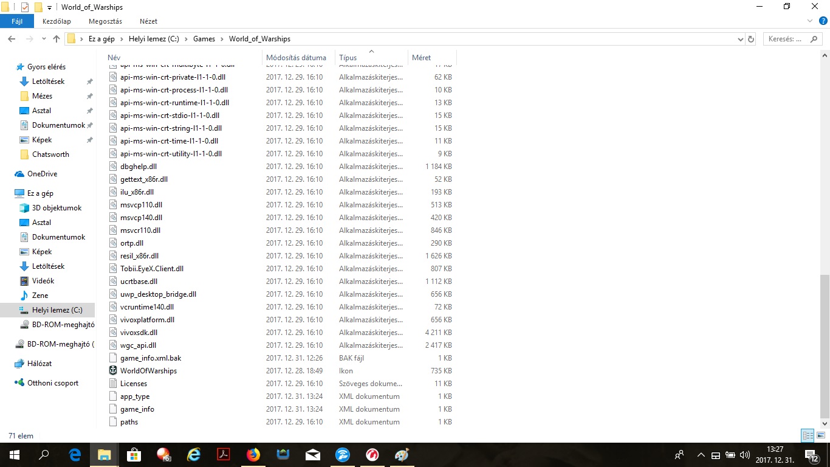
Task: Select 3D objektumok in the sidebar
Action: tap(57, 208)
